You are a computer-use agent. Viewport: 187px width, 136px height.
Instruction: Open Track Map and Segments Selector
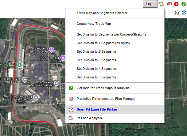[x=103, y=13]
